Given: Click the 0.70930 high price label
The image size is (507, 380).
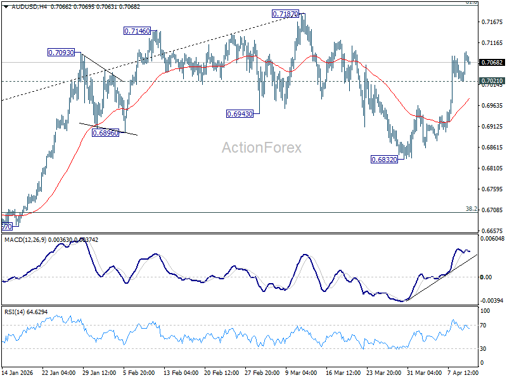Looking at the screenshot, I should [61, 53].
